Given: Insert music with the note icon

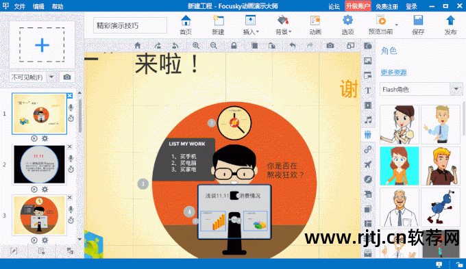Looking at the screenshot, I should pos(368,120).
